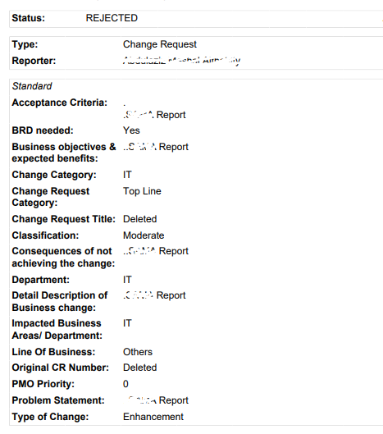This screenshot has width=383, height=434.
Task: Select the Change Category IT value
Action: pyautogui.click(x=127, y=175)
